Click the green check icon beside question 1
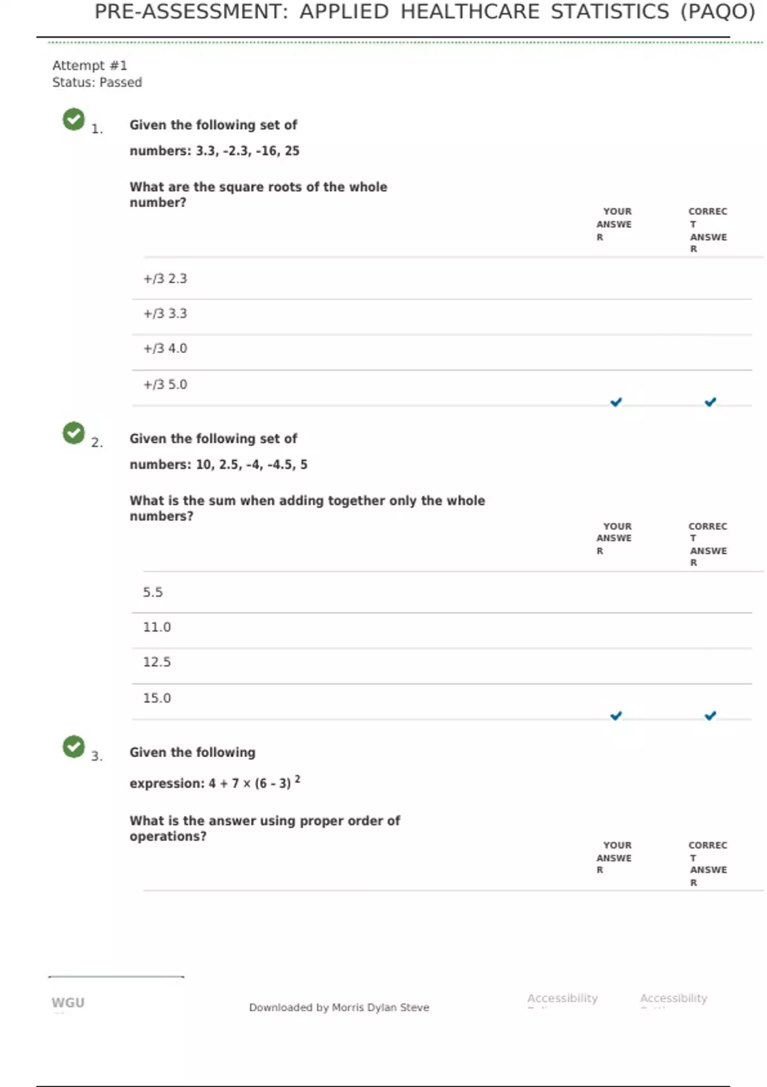Image resolution: width=767 pixels, height=1087 pixels. (x=74, y=119)
